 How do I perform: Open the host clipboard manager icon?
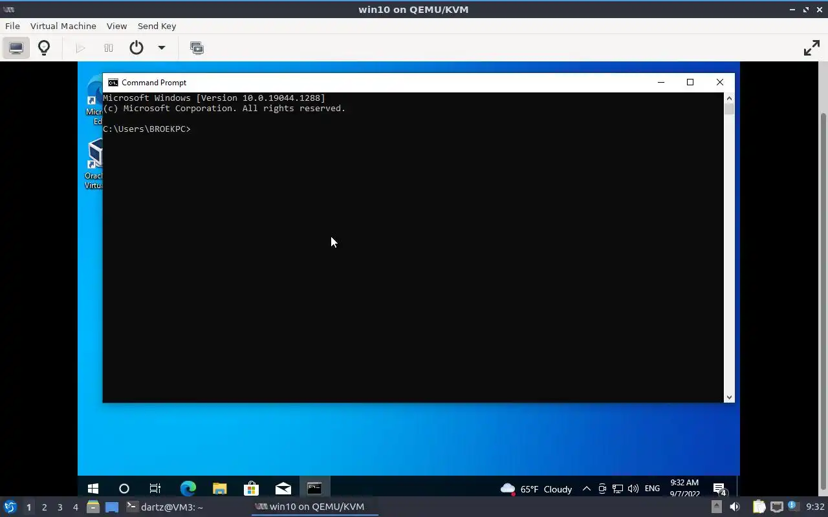click(759, 507)
